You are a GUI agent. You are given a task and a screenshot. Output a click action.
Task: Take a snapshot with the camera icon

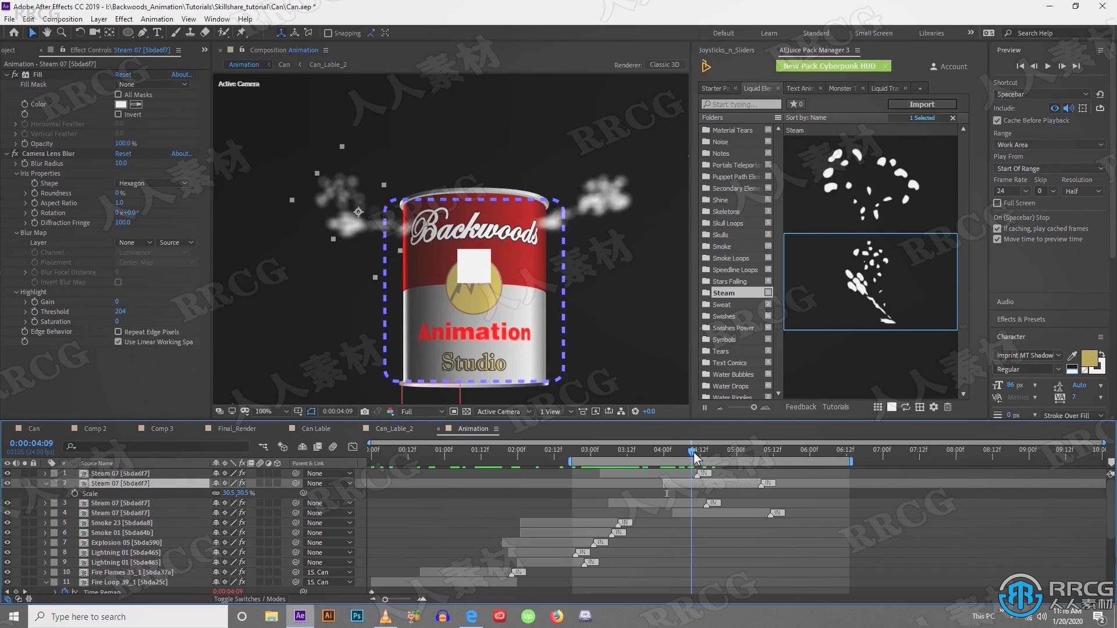point(365,411)
